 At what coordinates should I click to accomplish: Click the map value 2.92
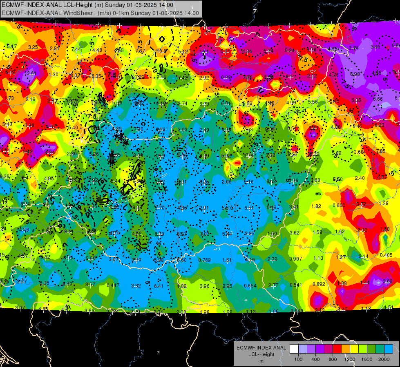click(x=204, y=77)
